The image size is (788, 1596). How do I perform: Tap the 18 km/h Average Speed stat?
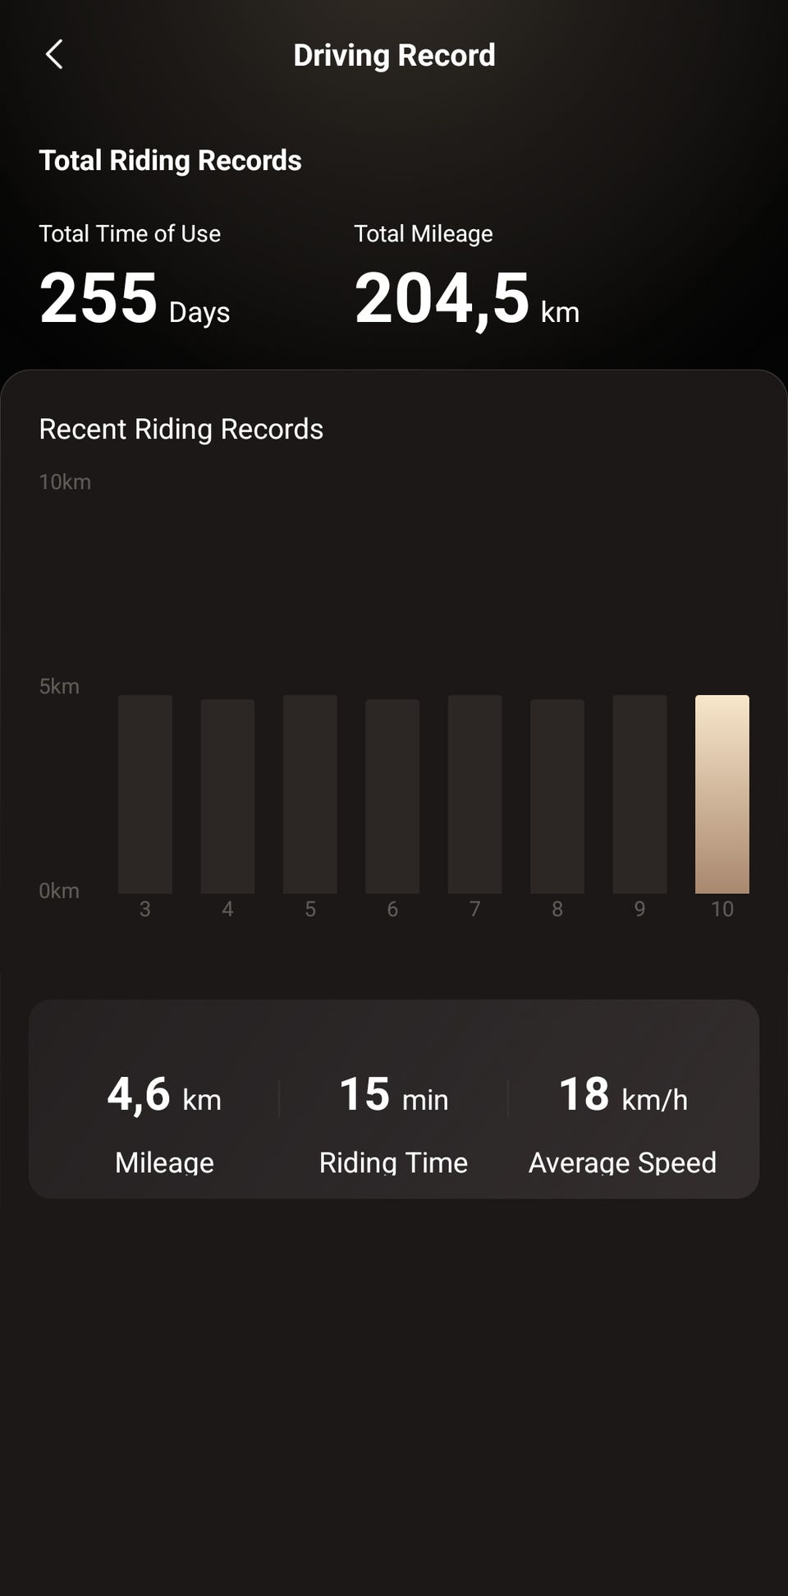pos(622,1096)
